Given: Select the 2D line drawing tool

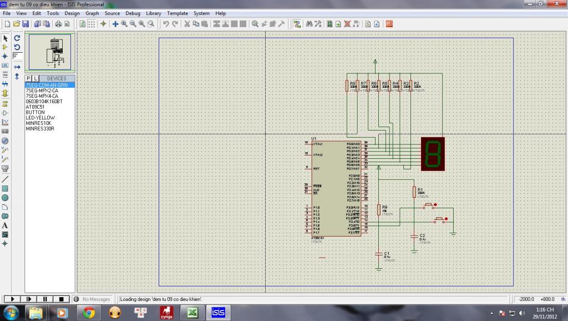Looking at the screenshot, I should [x=5, y=179].
